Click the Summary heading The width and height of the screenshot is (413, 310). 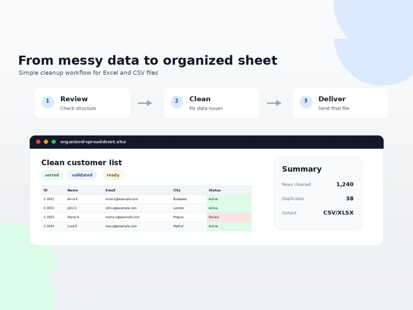click(x=302, y=169)
